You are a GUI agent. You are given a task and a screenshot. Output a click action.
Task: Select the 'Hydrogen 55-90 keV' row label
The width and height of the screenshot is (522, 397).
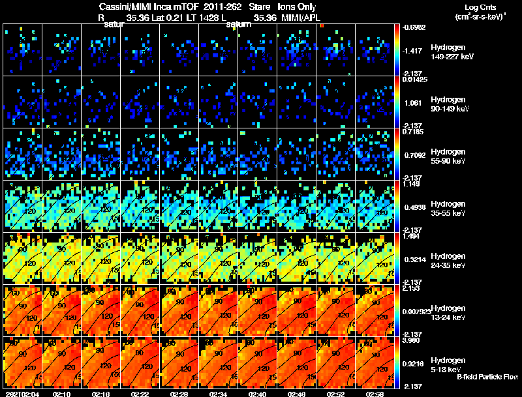(x=448, y=156)
